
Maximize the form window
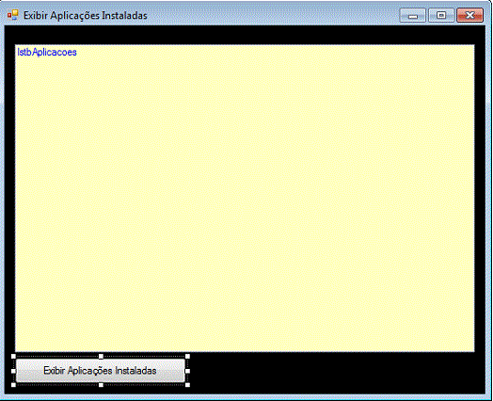point(441,15)
